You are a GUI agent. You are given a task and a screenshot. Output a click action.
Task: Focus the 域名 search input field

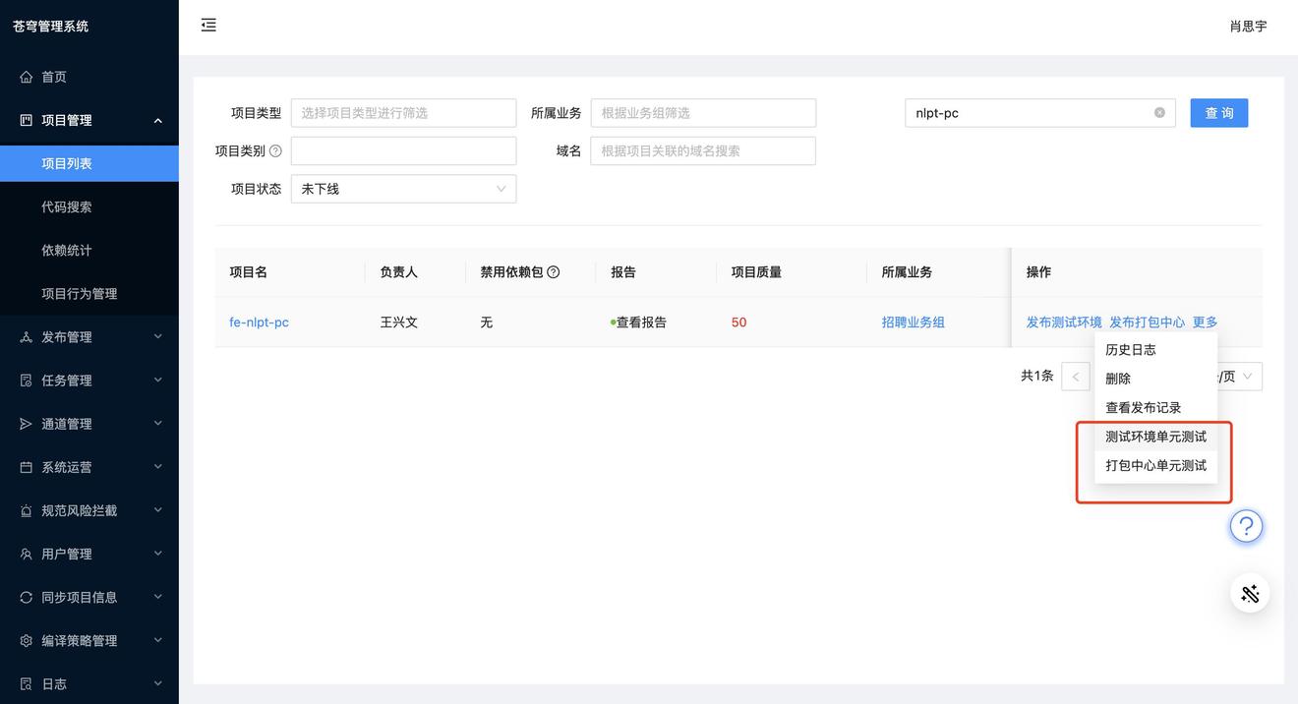702,151
